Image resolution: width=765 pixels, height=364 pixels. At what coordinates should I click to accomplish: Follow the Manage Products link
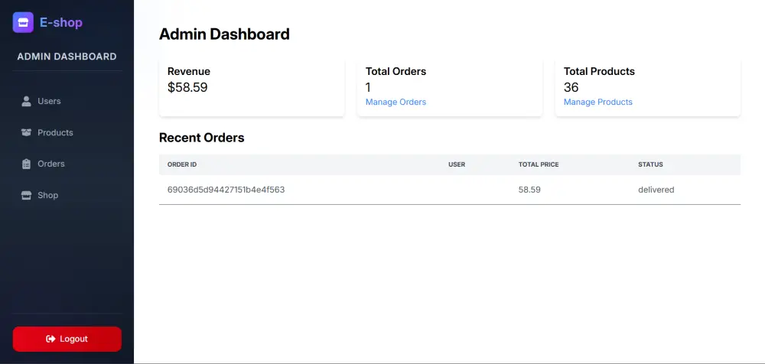[x=597, y=102]
